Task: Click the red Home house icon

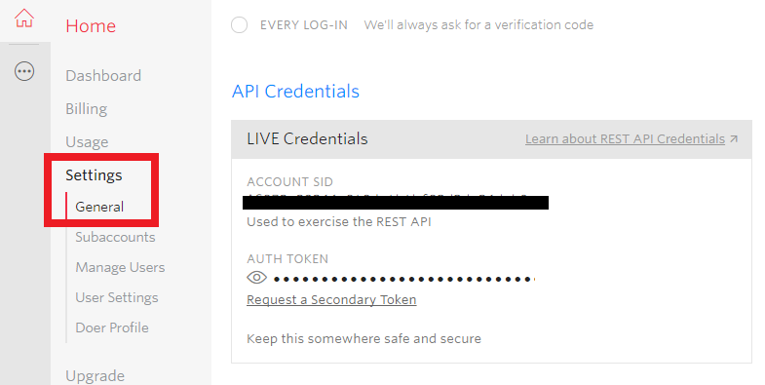Action: point(24,19)
